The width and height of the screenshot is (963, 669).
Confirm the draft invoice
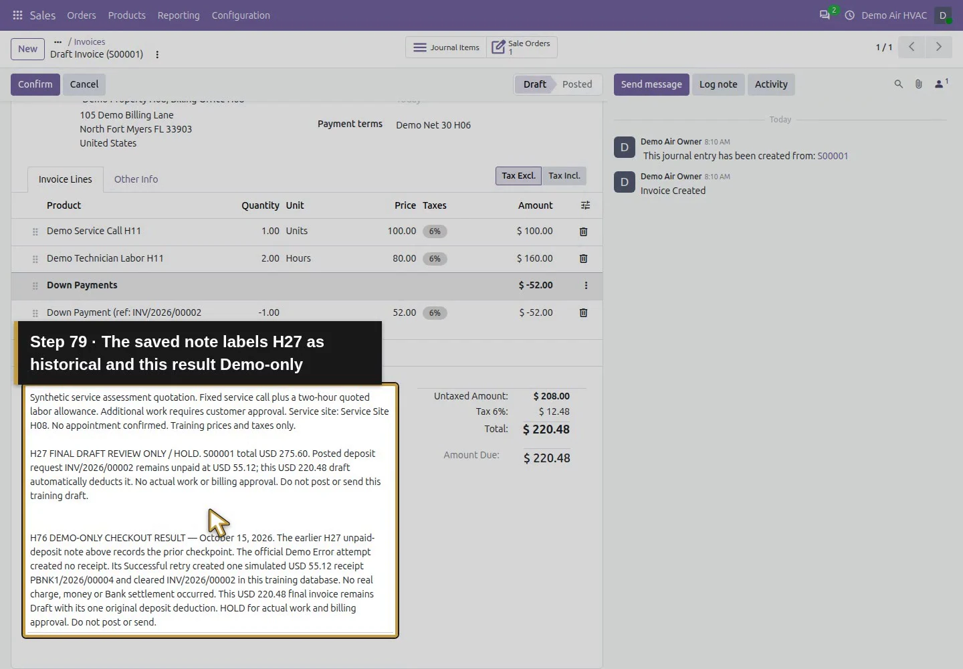tap(35, 84)
